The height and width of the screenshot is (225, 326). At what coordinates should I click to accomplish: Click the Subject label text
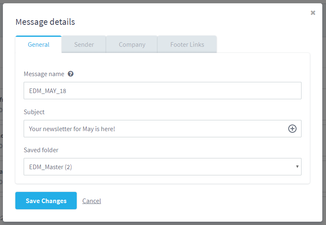coord(34,112)
